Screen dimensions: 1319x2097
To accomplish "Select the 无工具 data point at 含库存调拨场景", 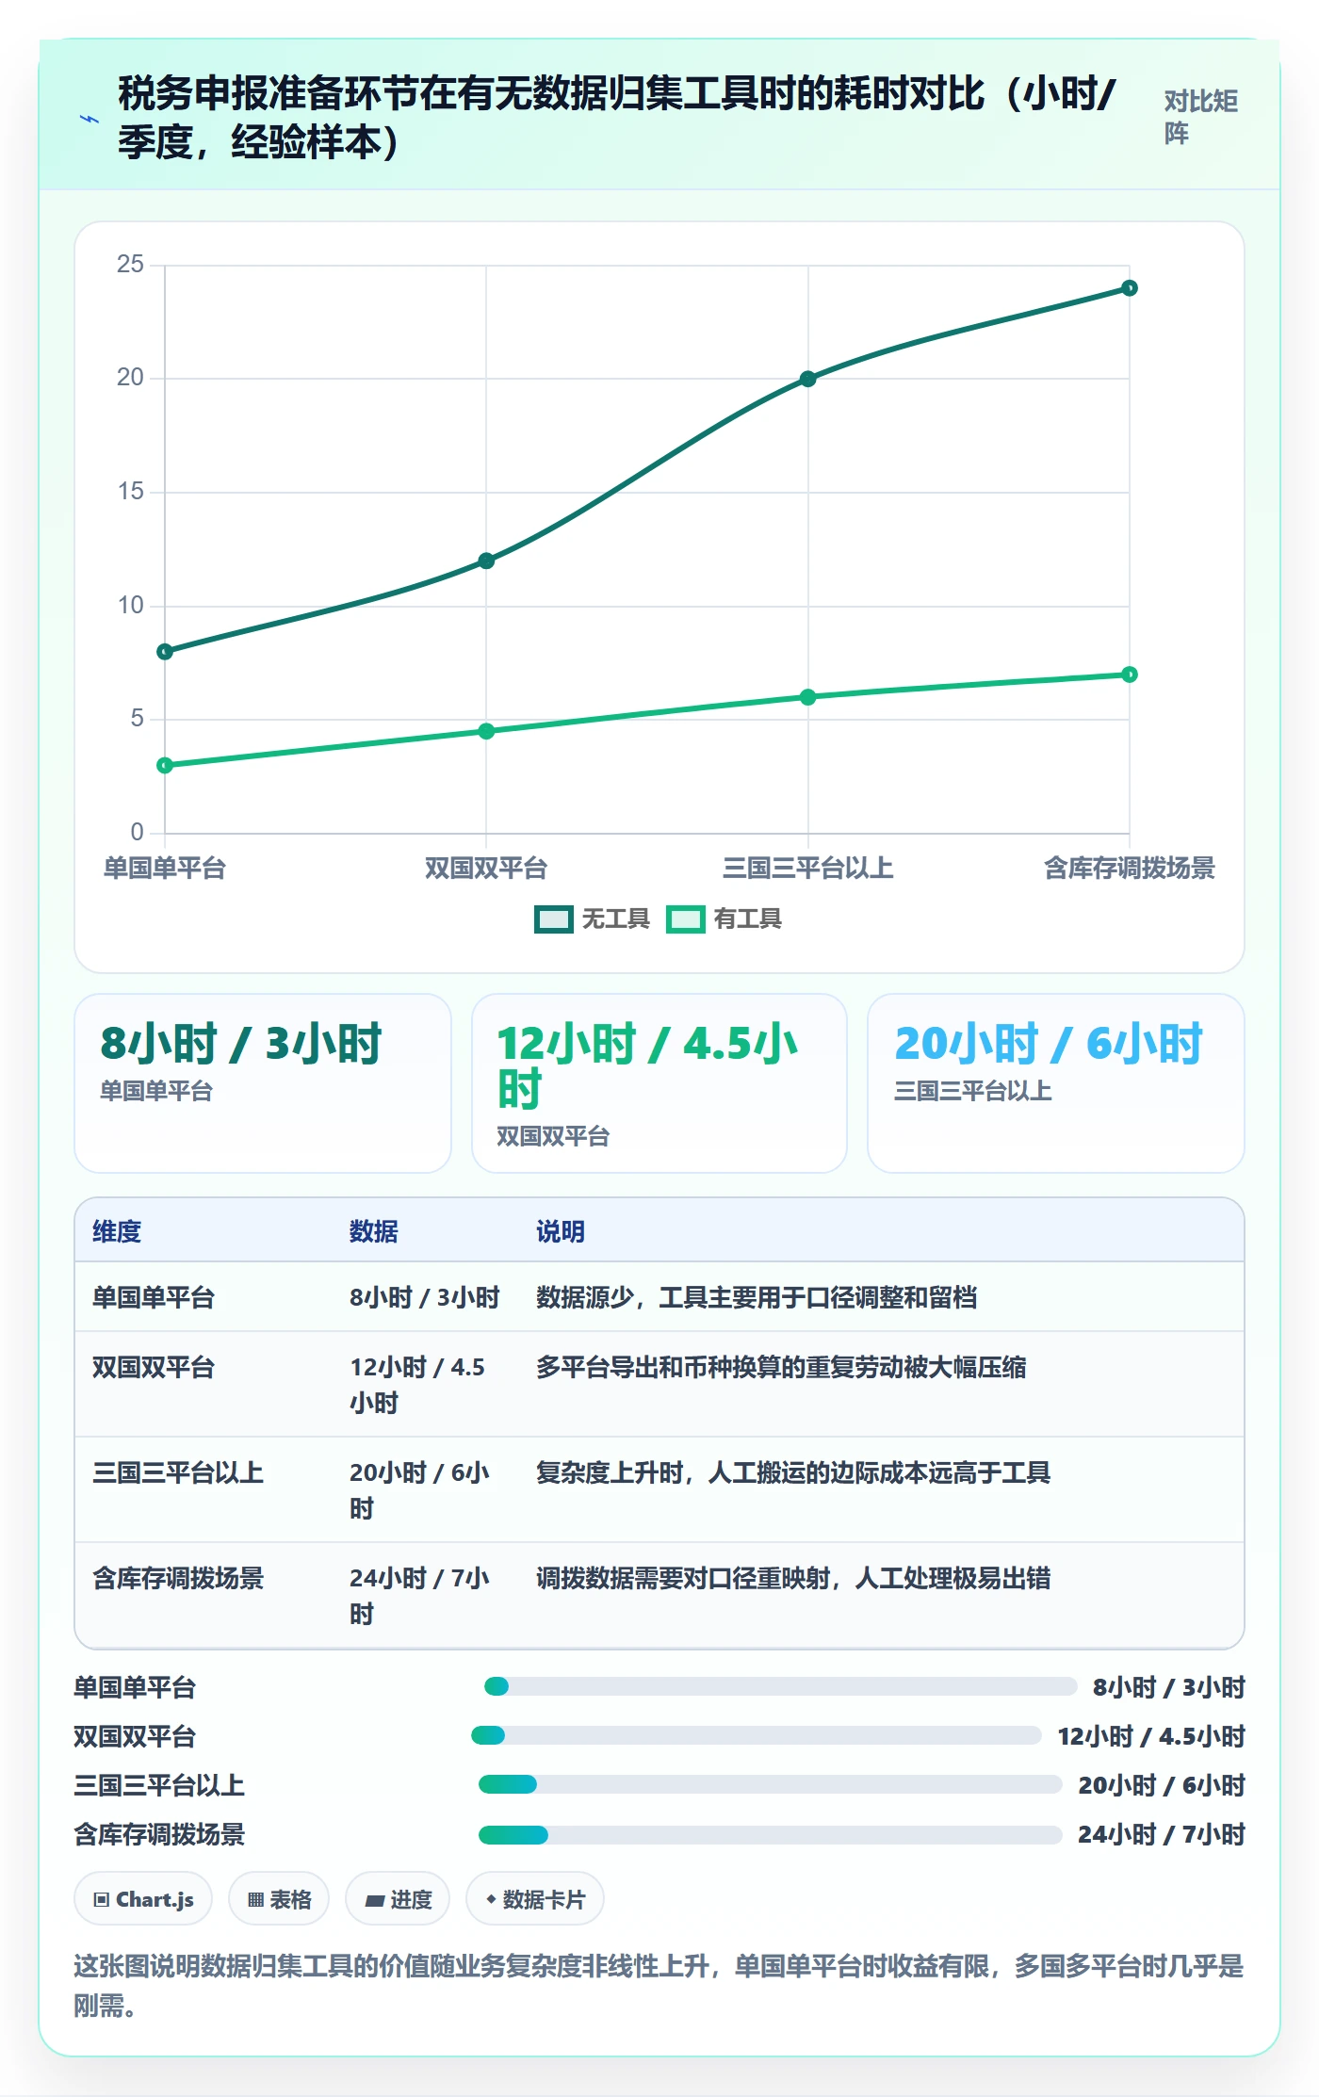I will 1130,288.
